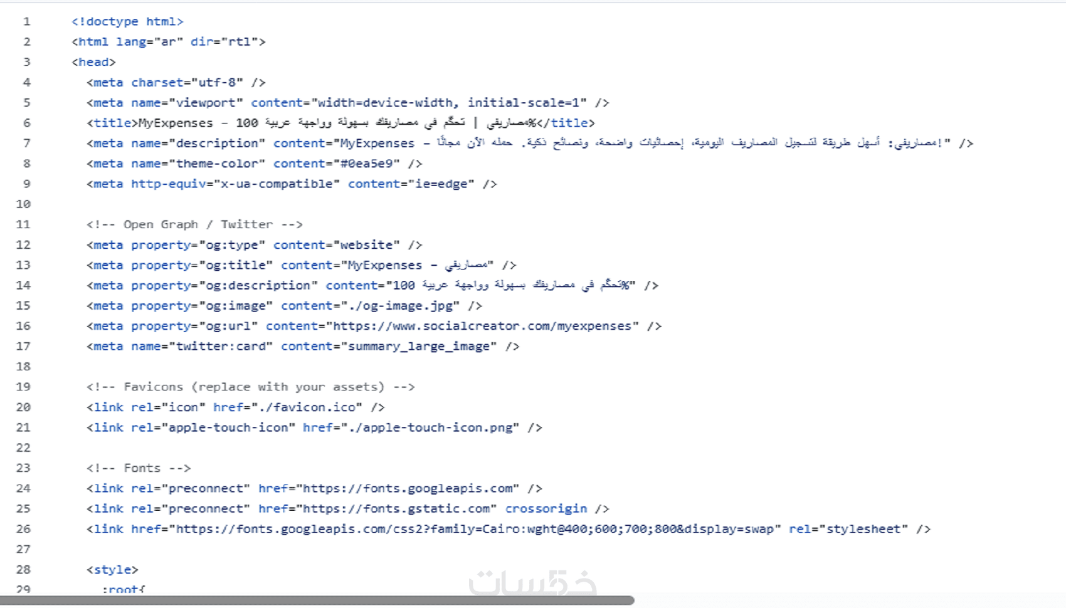Click the twitter:card summary_large_image line

303,346
